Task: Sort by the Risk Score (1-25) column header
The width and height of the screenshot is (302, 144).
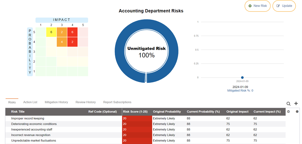Action: click(135, 112)
